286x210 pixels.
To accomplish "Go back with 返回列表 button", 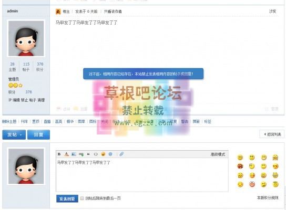I will pos(272,134).
